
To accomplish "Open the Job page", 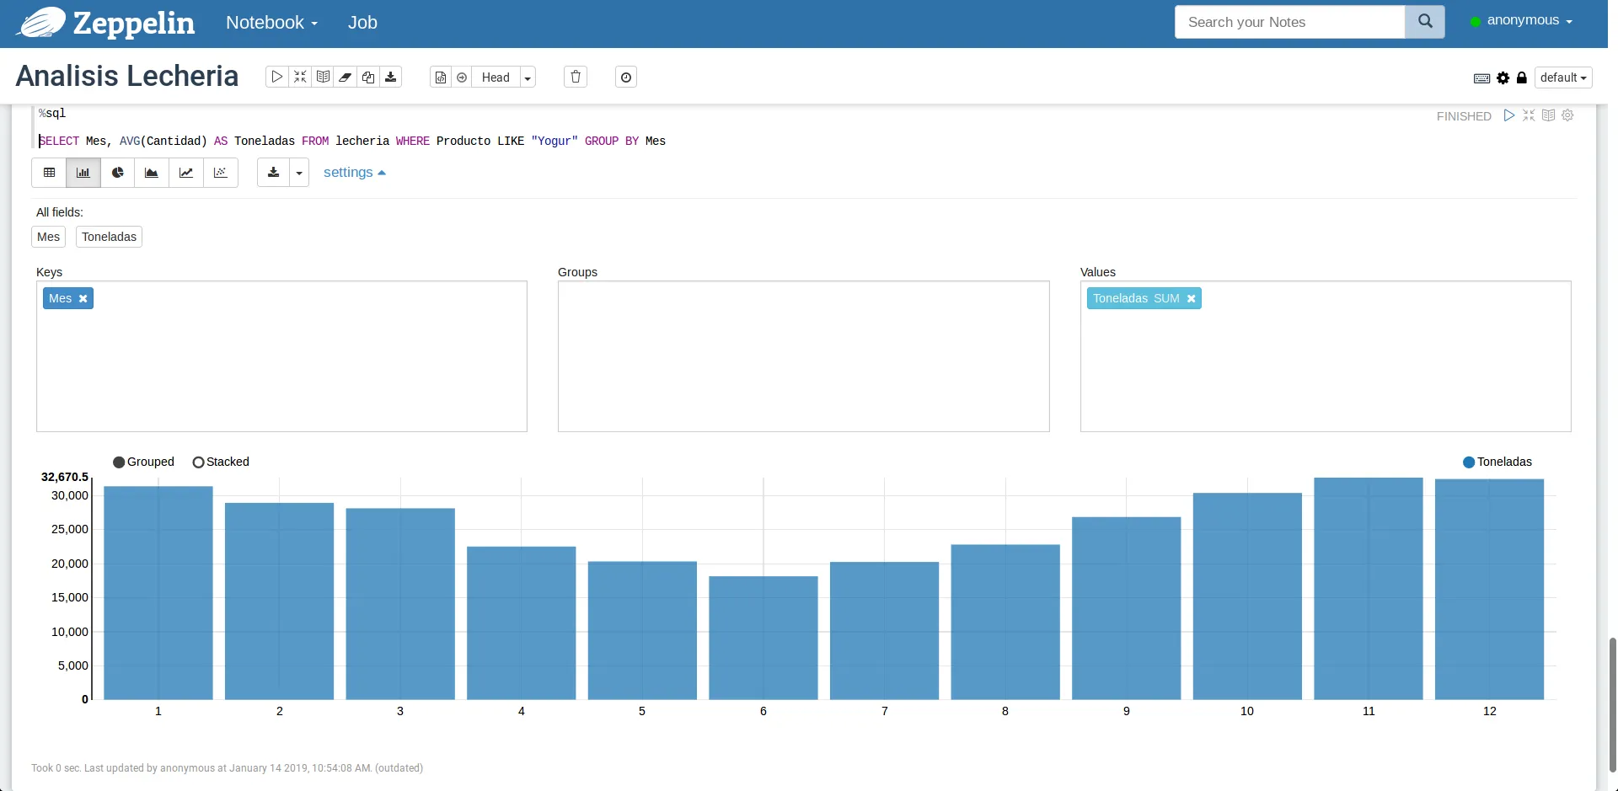I will [362, 23].
